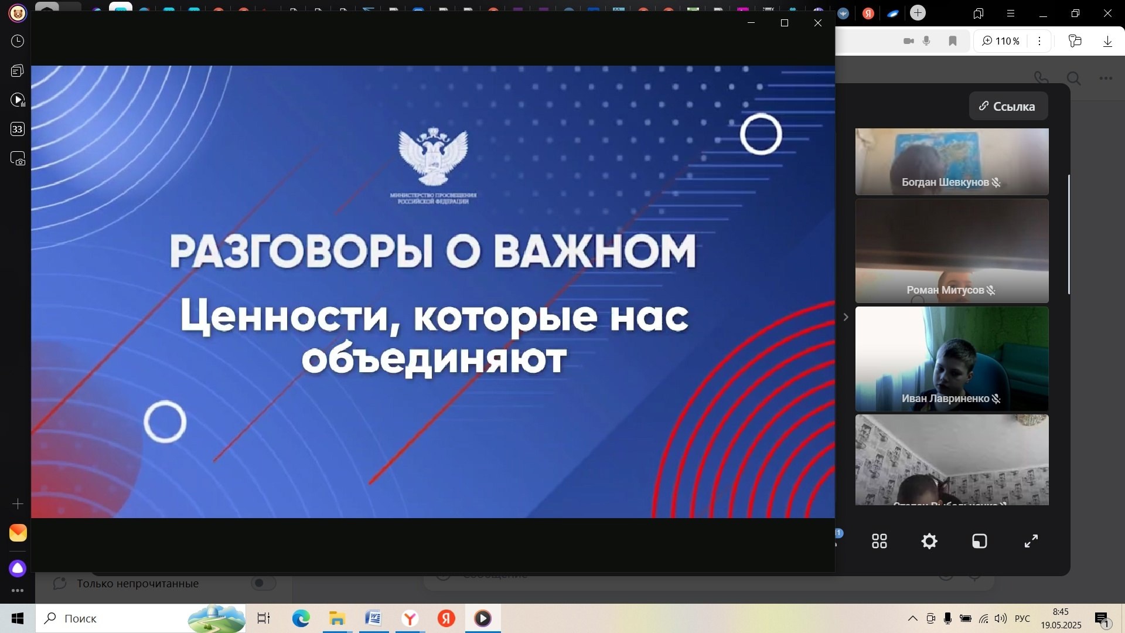Open call settings gear icon
This screenshot has height=633, width=1125.
click(929, 541)
